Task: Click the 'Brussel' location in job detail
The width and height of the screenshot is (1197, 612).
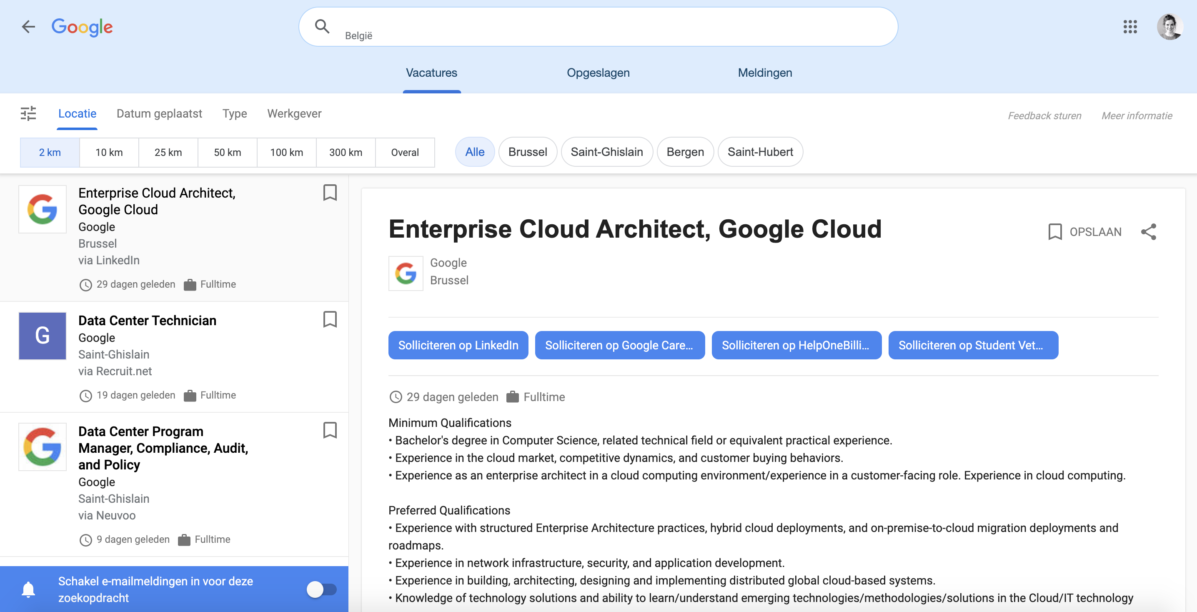Action: click(x=449, y=280)
